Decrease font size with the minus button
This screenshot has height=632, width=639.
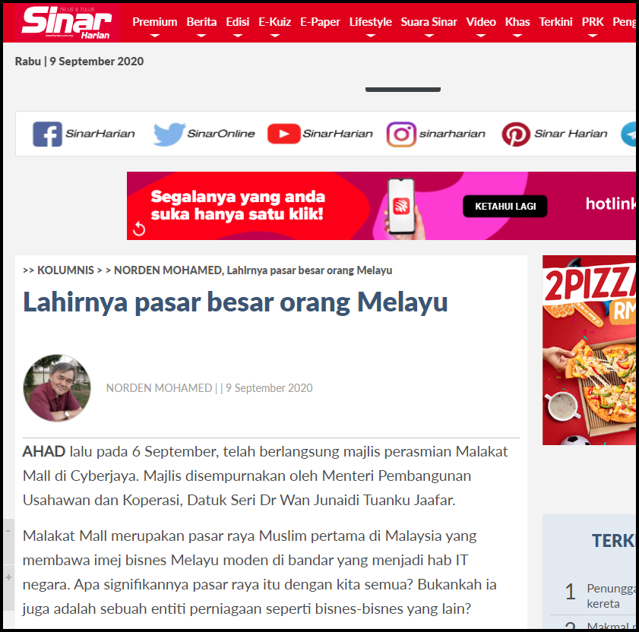click(x=8, y=531)
